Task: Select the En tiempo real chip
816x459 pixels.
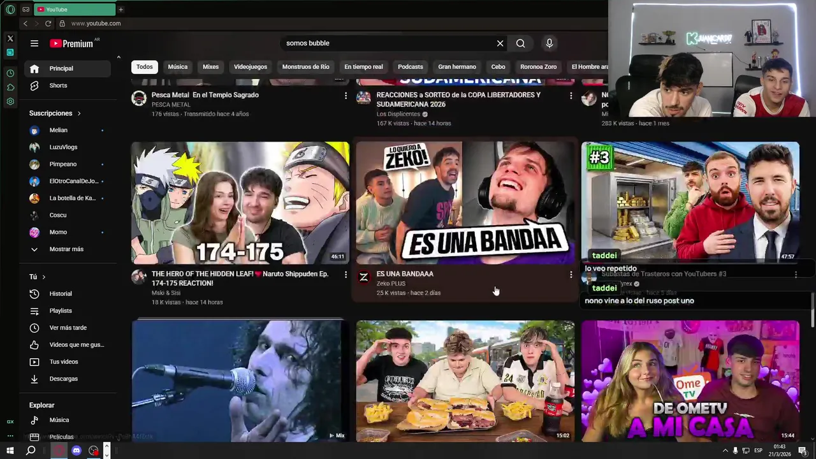Action: tap(363, 67)
